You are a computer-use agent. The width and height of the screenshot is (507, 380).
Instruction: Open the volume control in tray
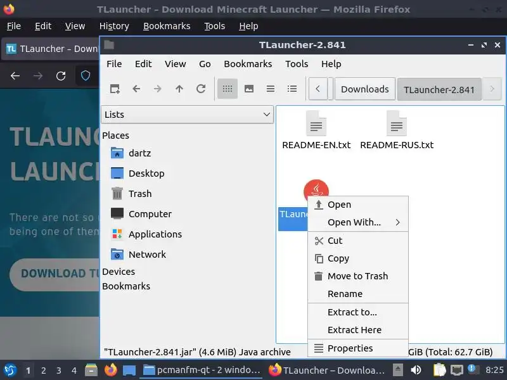[416, 370]
